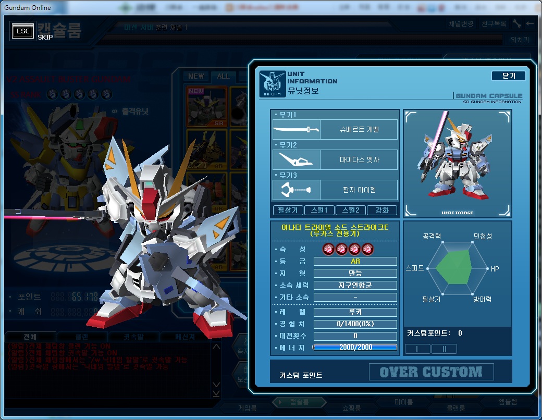Open the 강화 tab
The height and width of the screenshot is (420, 542).
point(381,210)
